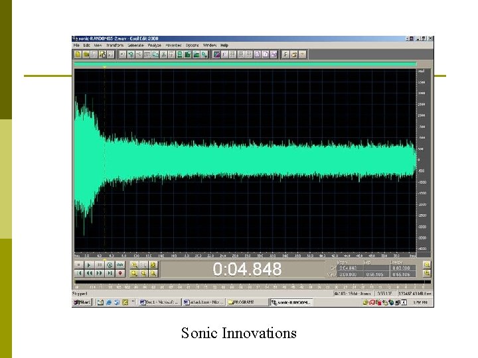Jump to the beginning with Go to Start
The image size is (478, 358).
click(78, 273)
